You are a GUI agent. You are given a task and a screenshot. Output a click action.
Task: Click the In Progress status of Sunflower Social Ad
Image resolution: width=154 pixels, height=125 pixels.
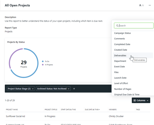(50, 116)
